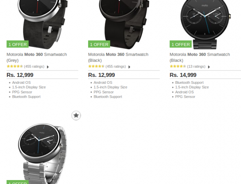Open Motorola Moto 360 Smartwatch (Grey) link
This screenshot has width=241, height=184.
pyautogui.click(x=37, y=57)
